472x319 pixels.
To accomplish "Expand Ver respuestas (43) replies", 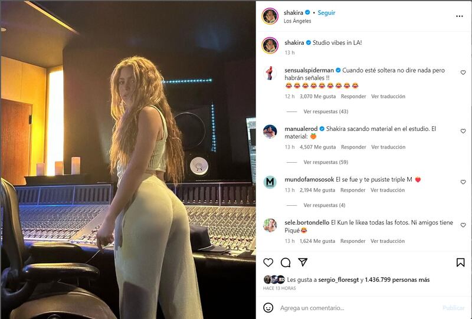I will pyautogui.click(x=326, y=111).
